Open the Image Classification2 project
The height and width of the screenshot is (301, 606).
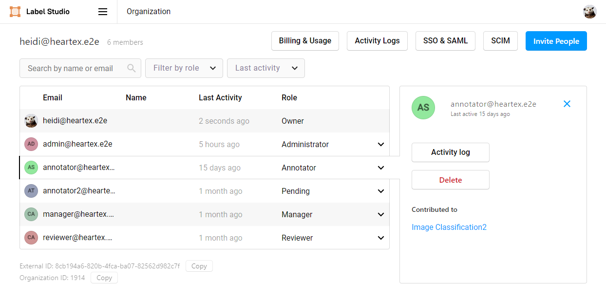[449, 227]
